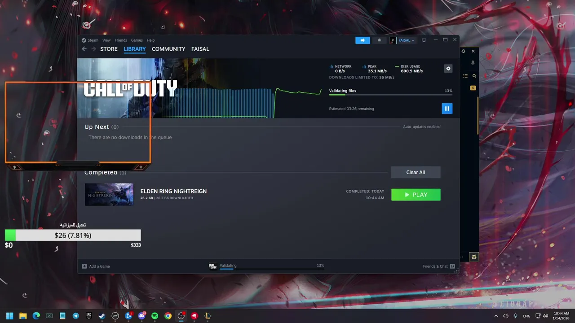Pause the Call of Duty validation
This screenshot has height=323, width=575.
tap(447, 109)
